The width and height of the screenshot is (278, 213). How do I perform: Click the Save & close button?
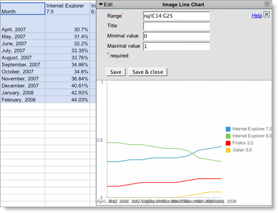tap(148, 72)
